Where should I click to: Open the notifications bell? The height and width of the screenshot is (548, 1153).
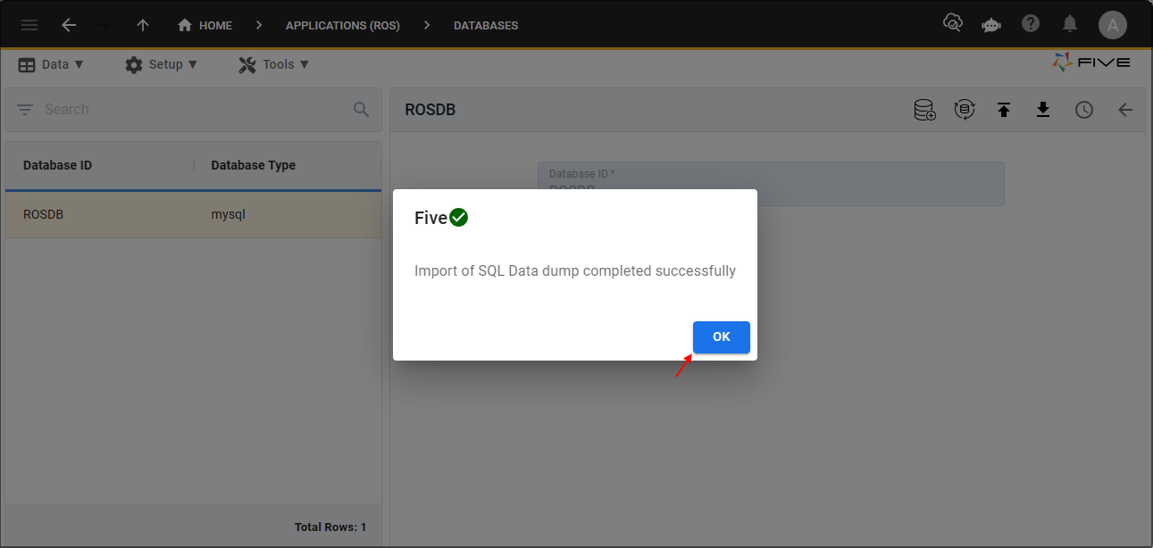point(1070,24)
